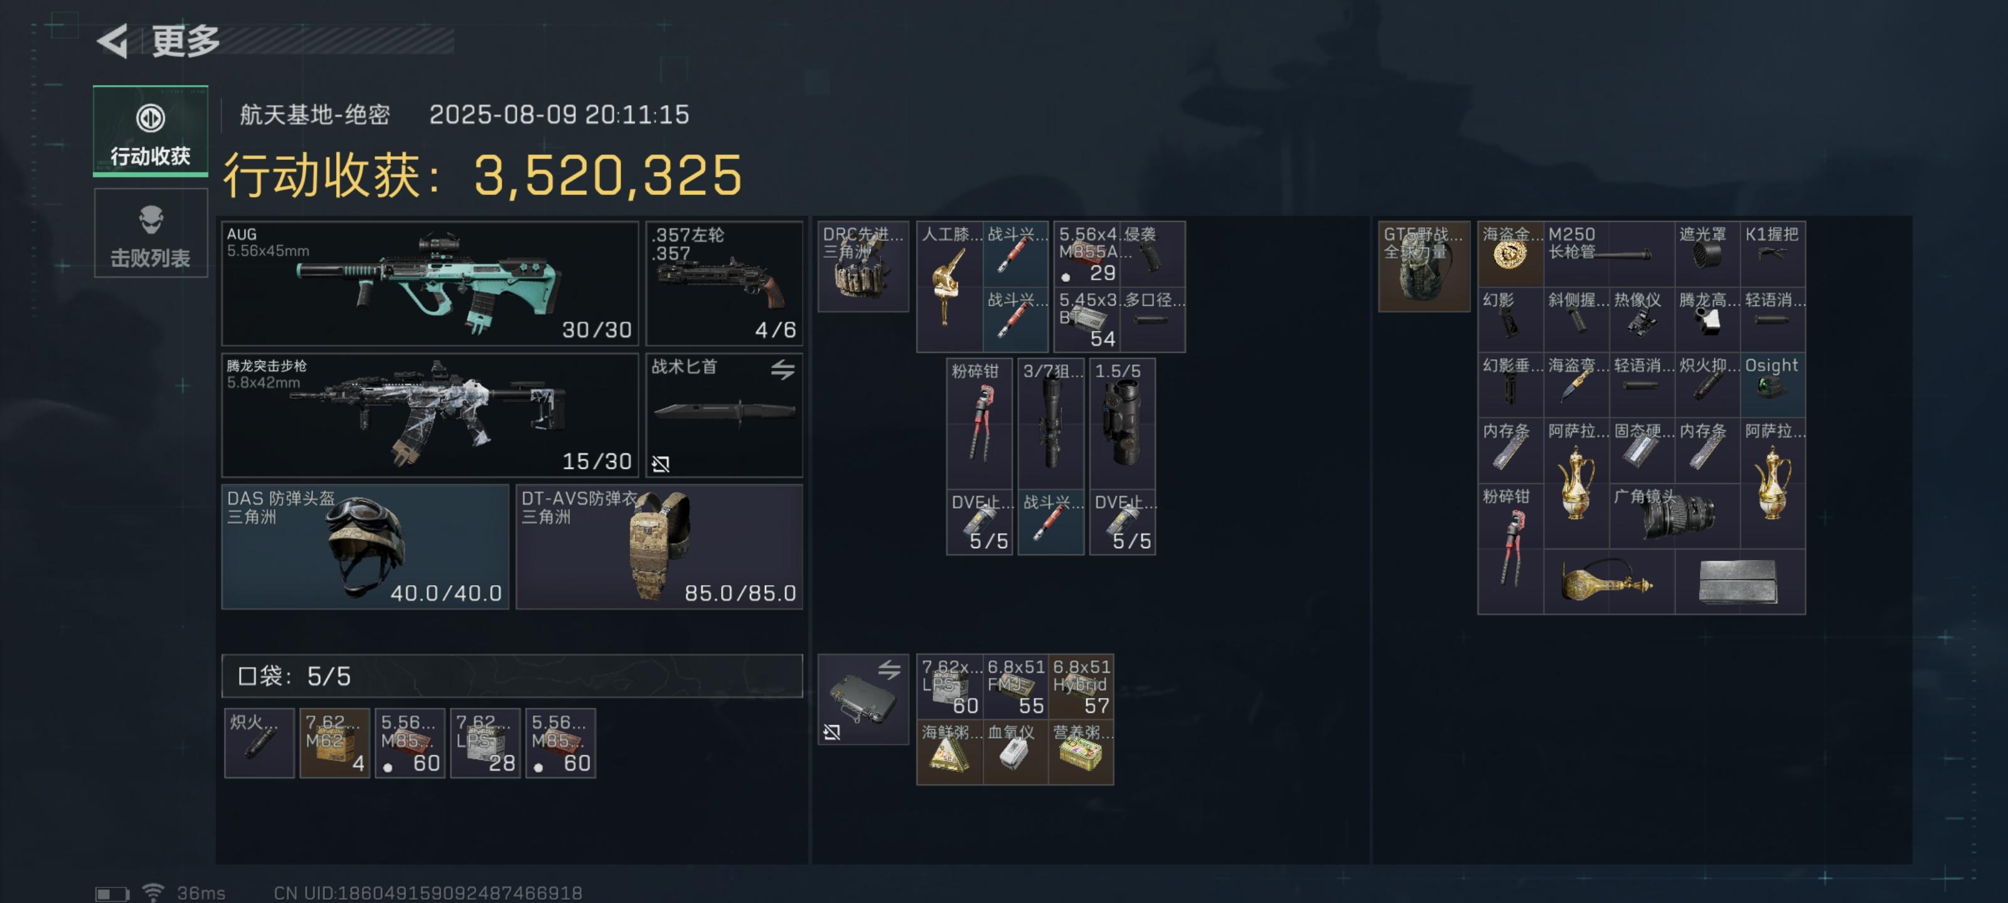Select the DAS 防弹头盔 helmet item
The image size is (2008, 903).
pyautogui.click(x=365, y=546)
